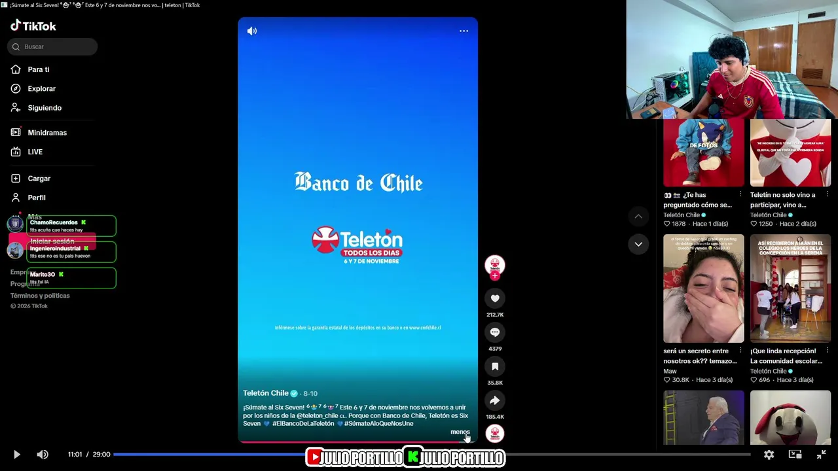Viewport: 838px width, 471px height.
Task: Open the spinning sound disc icon
Action: pyautogui.click(x=495, y=433)
